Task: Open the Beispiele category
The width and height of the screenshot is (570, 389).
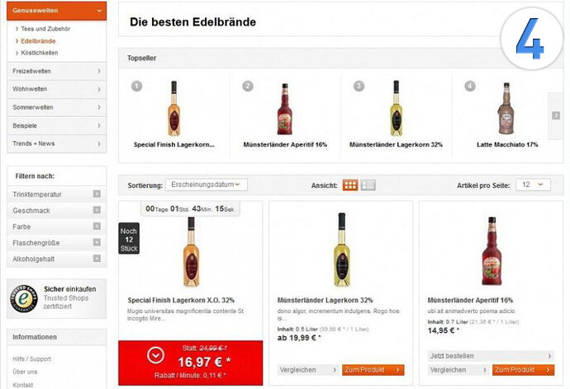Action: pyautogui.click(x=57, y=125)
